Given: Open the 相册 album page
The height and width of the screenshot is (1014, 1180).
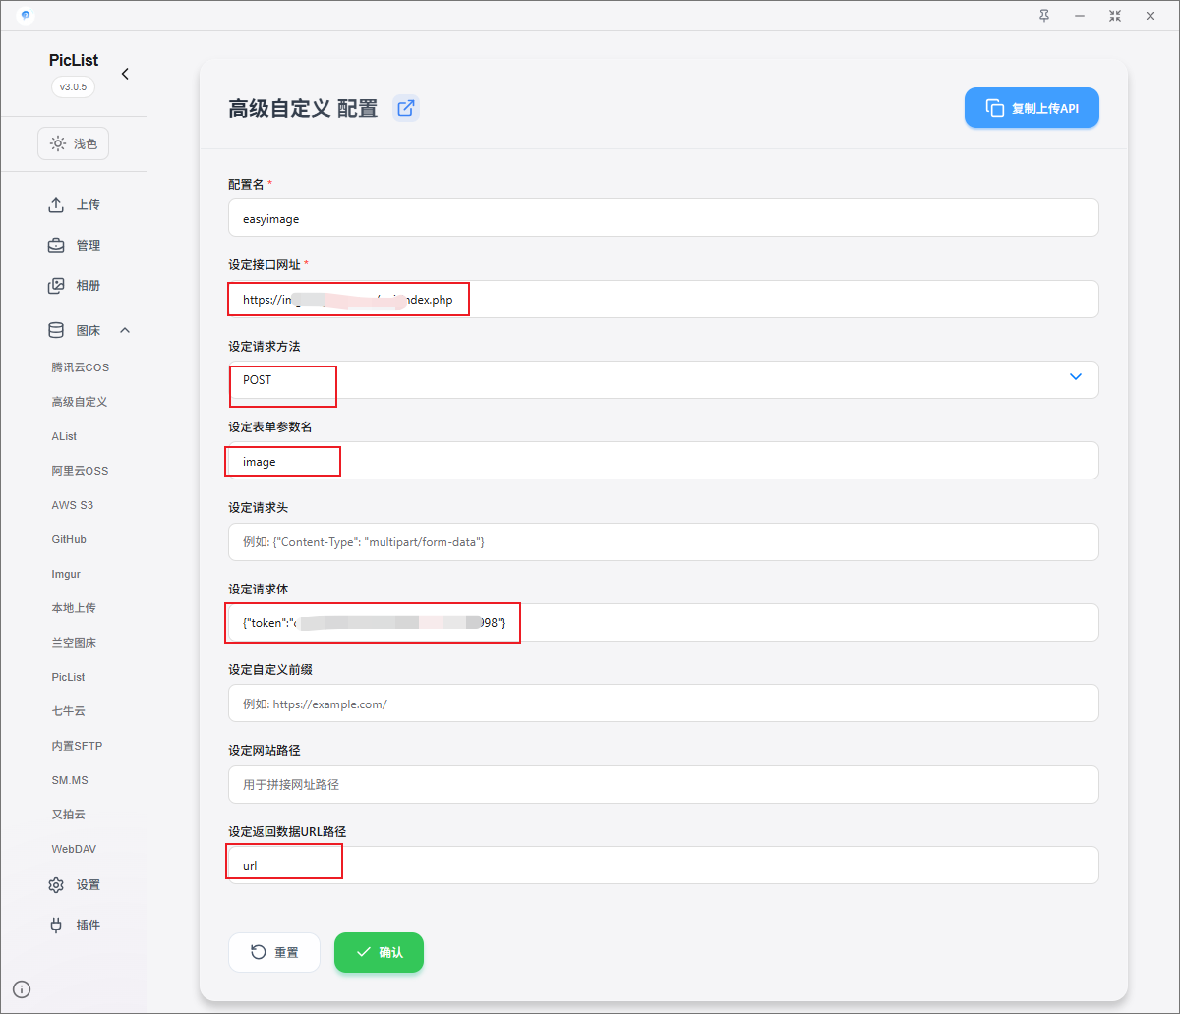Looking at the screenshot, I should click(x=75, y=286).
